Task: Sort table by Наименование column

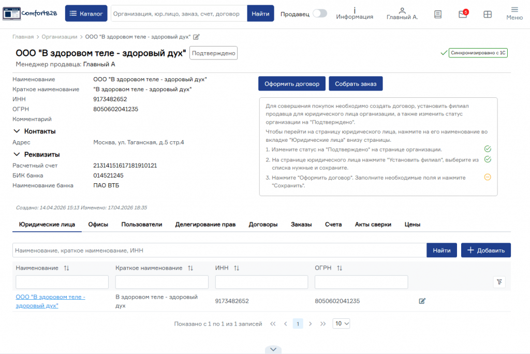Action: point(66,268)
